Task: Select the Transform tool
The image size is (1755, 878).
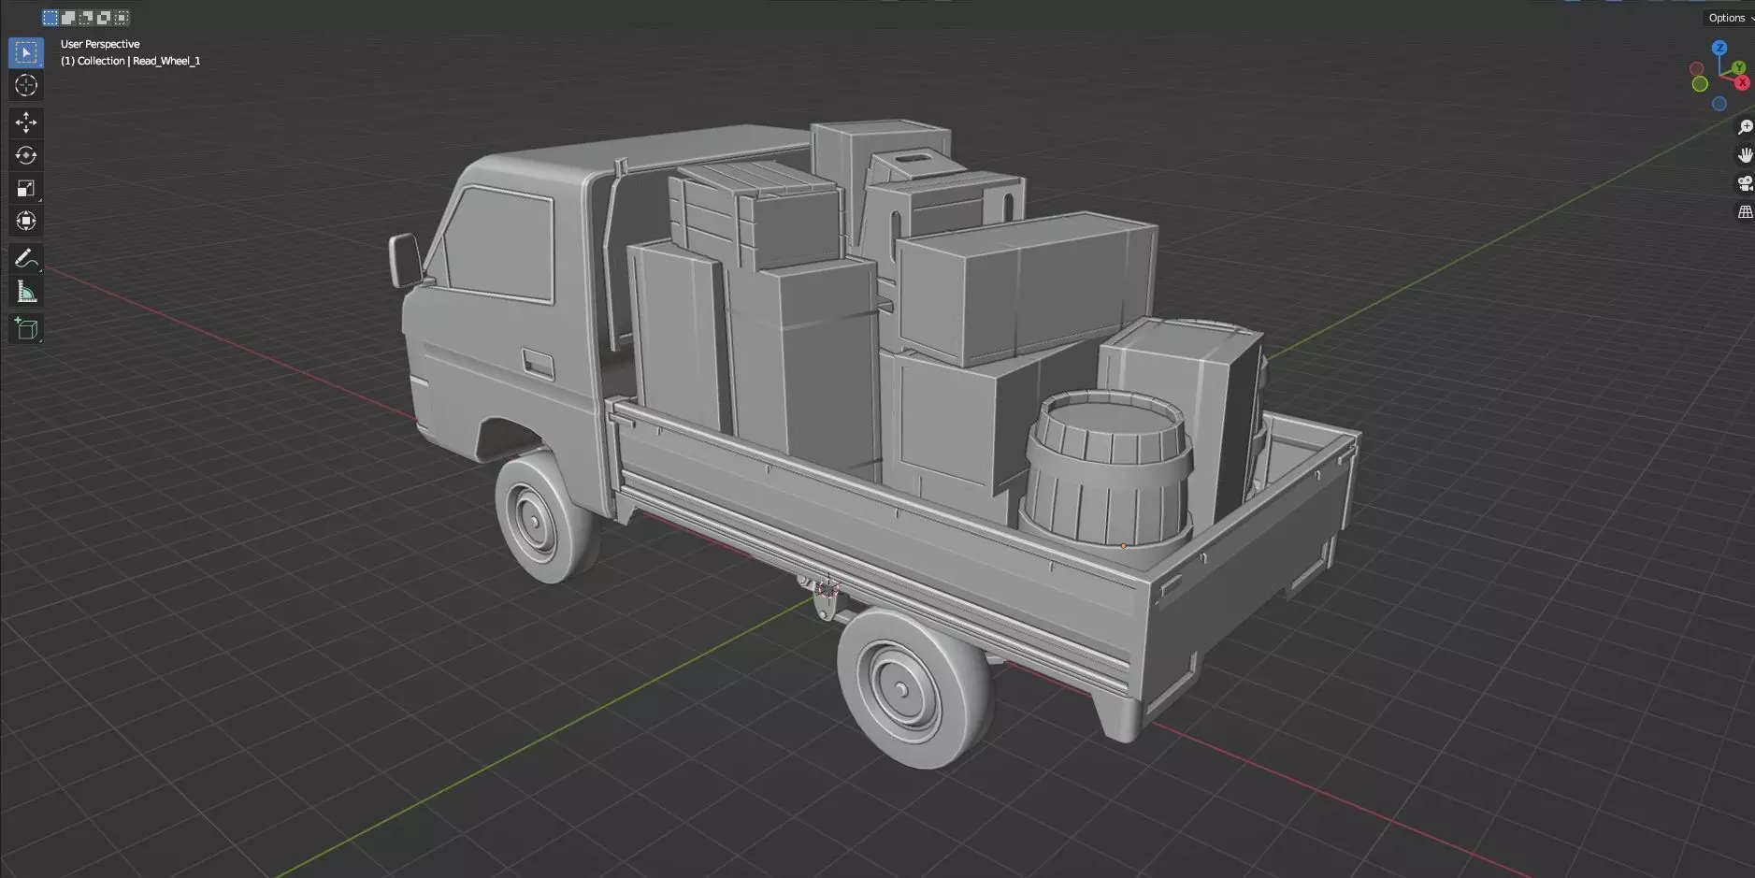Action: 25,221
